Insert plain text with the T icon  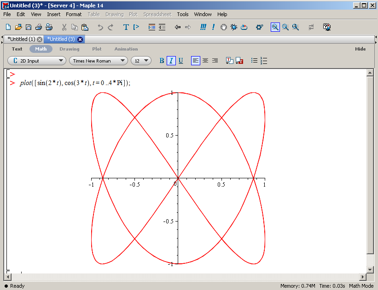coord(126,27)
